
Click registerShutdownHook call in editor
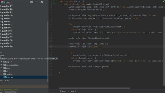[x=90, y=10]
